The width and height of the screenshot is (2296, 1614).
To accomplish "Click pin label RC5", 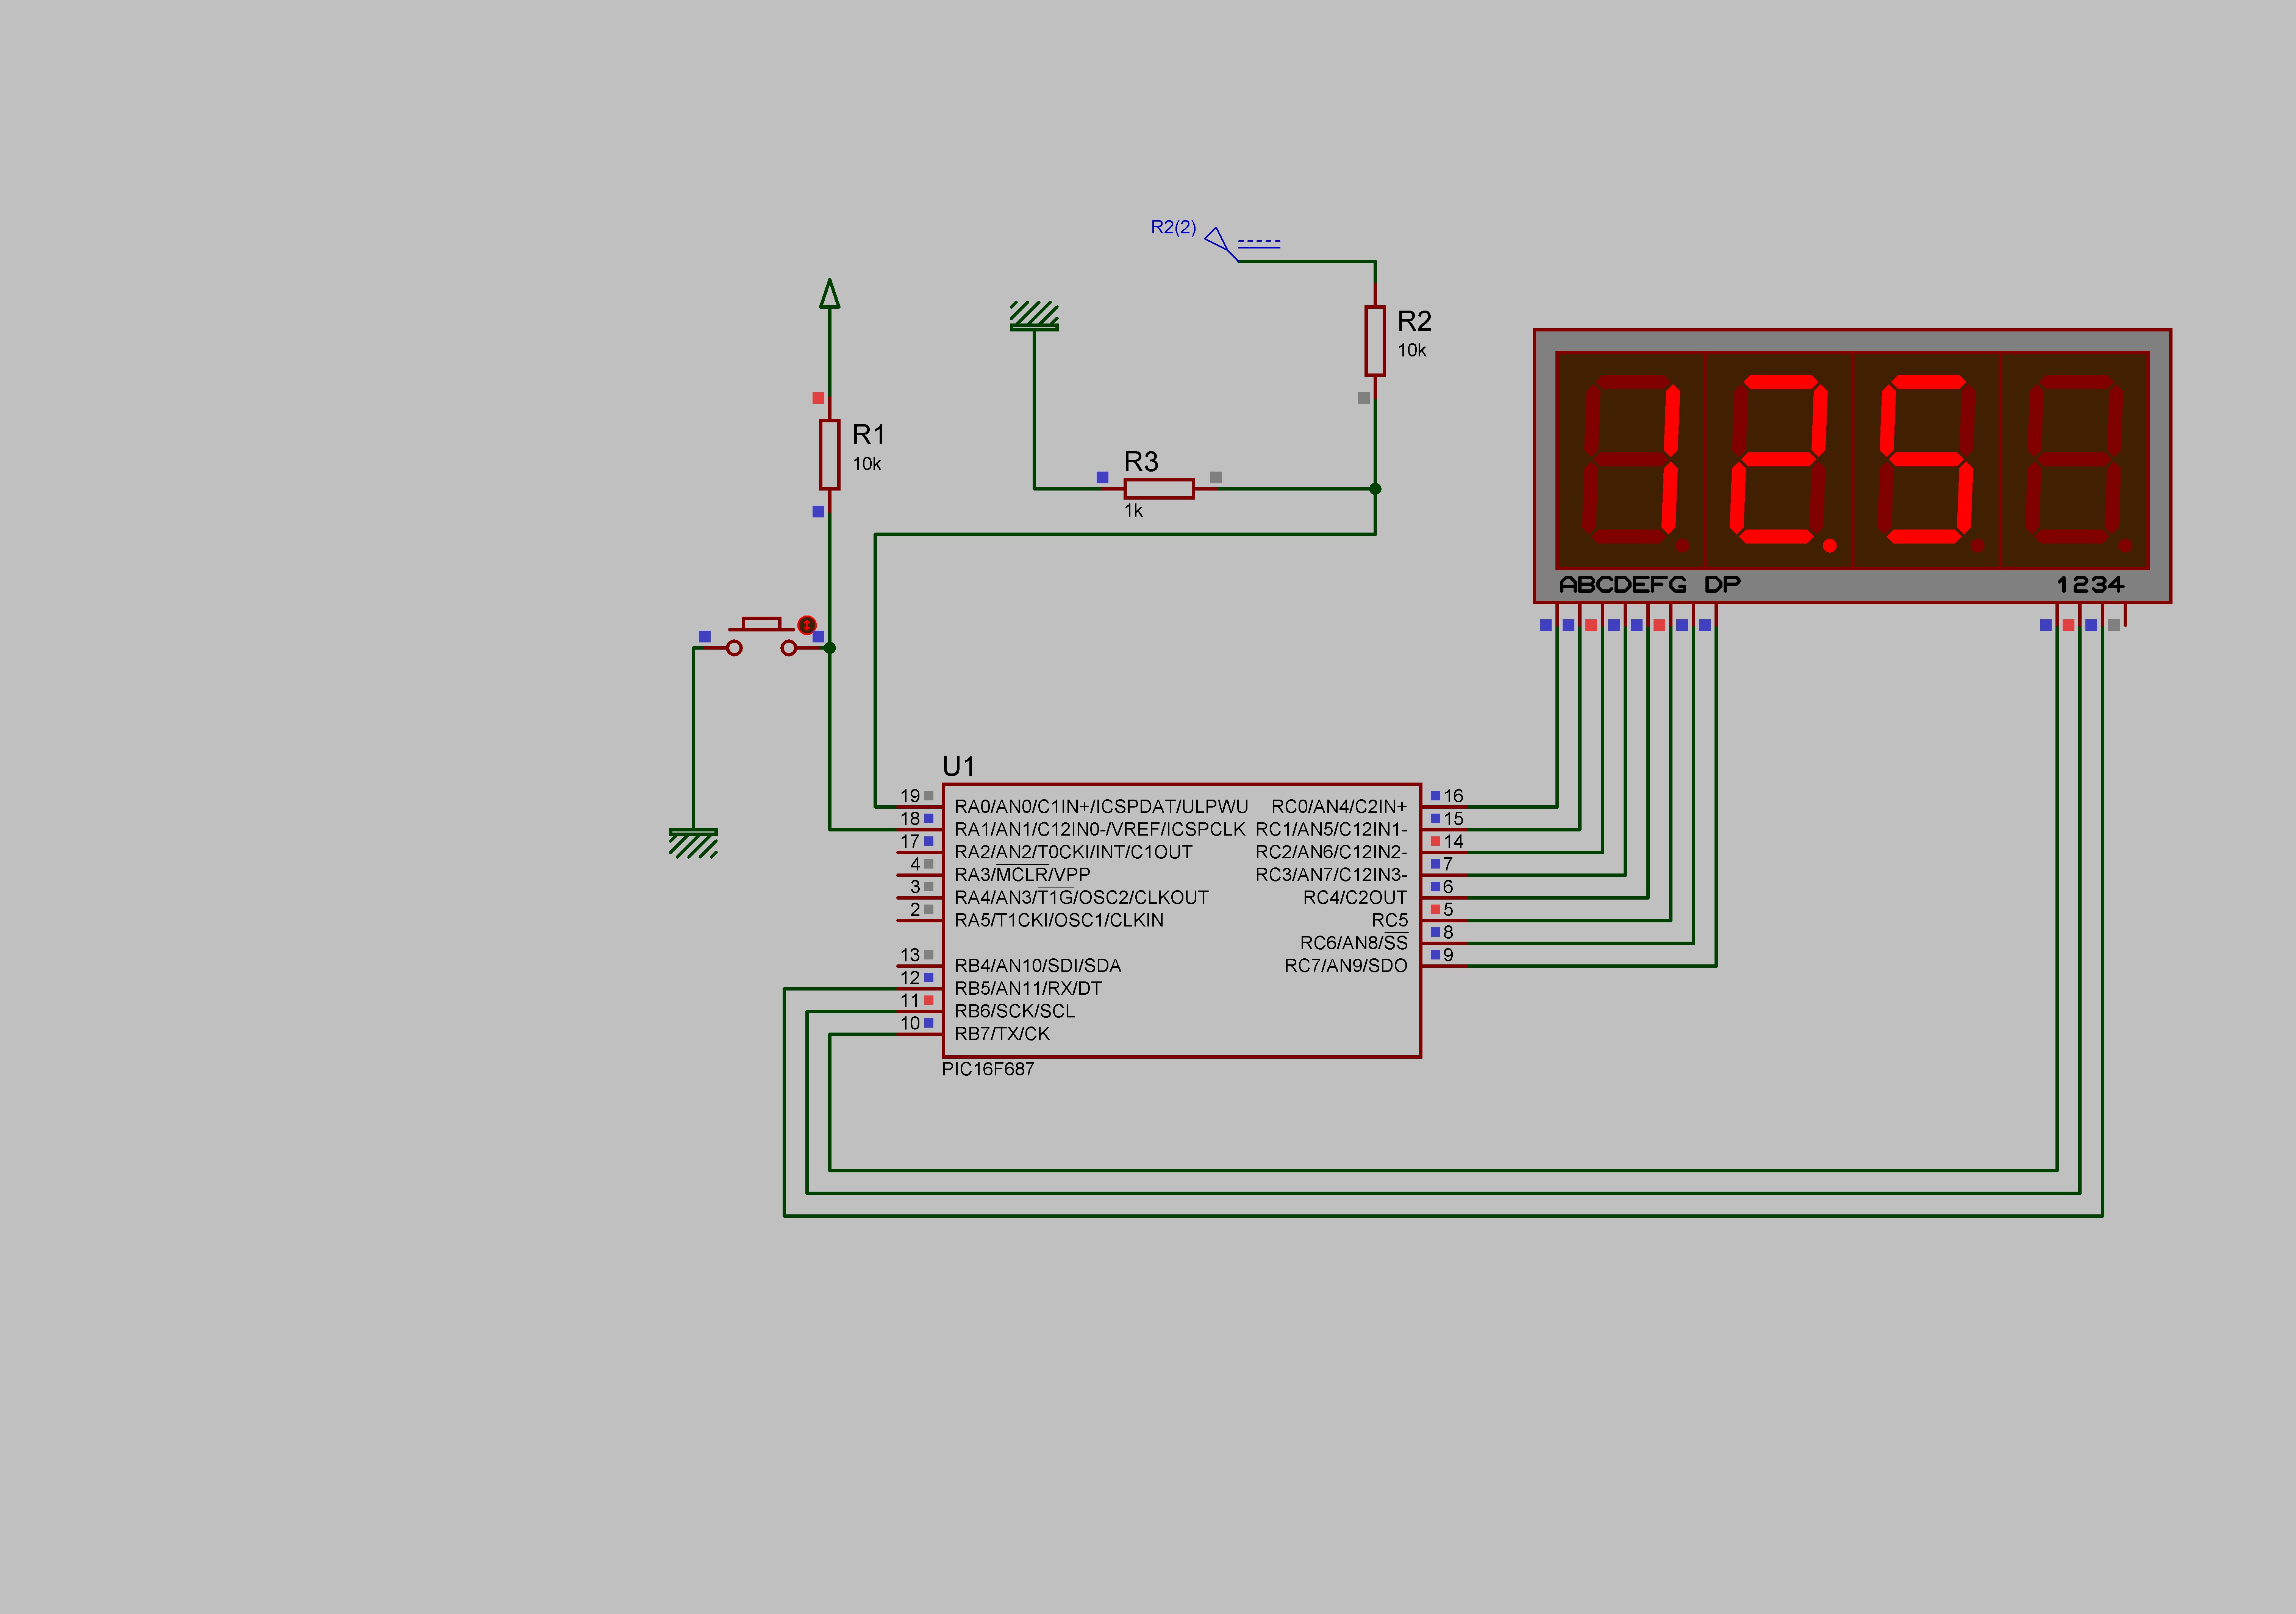I will coord(1389,921).
